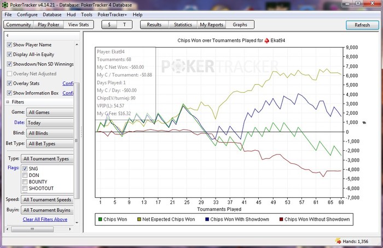Check the SHOOTOUT flag
The width and height of the screenshot is (383, 248).
point(25,188)
